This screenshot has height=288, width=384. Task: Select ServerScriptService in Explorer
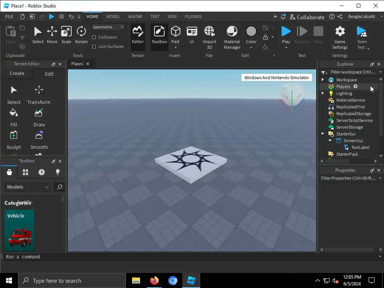pyautogui.click(x=354, y=120)
